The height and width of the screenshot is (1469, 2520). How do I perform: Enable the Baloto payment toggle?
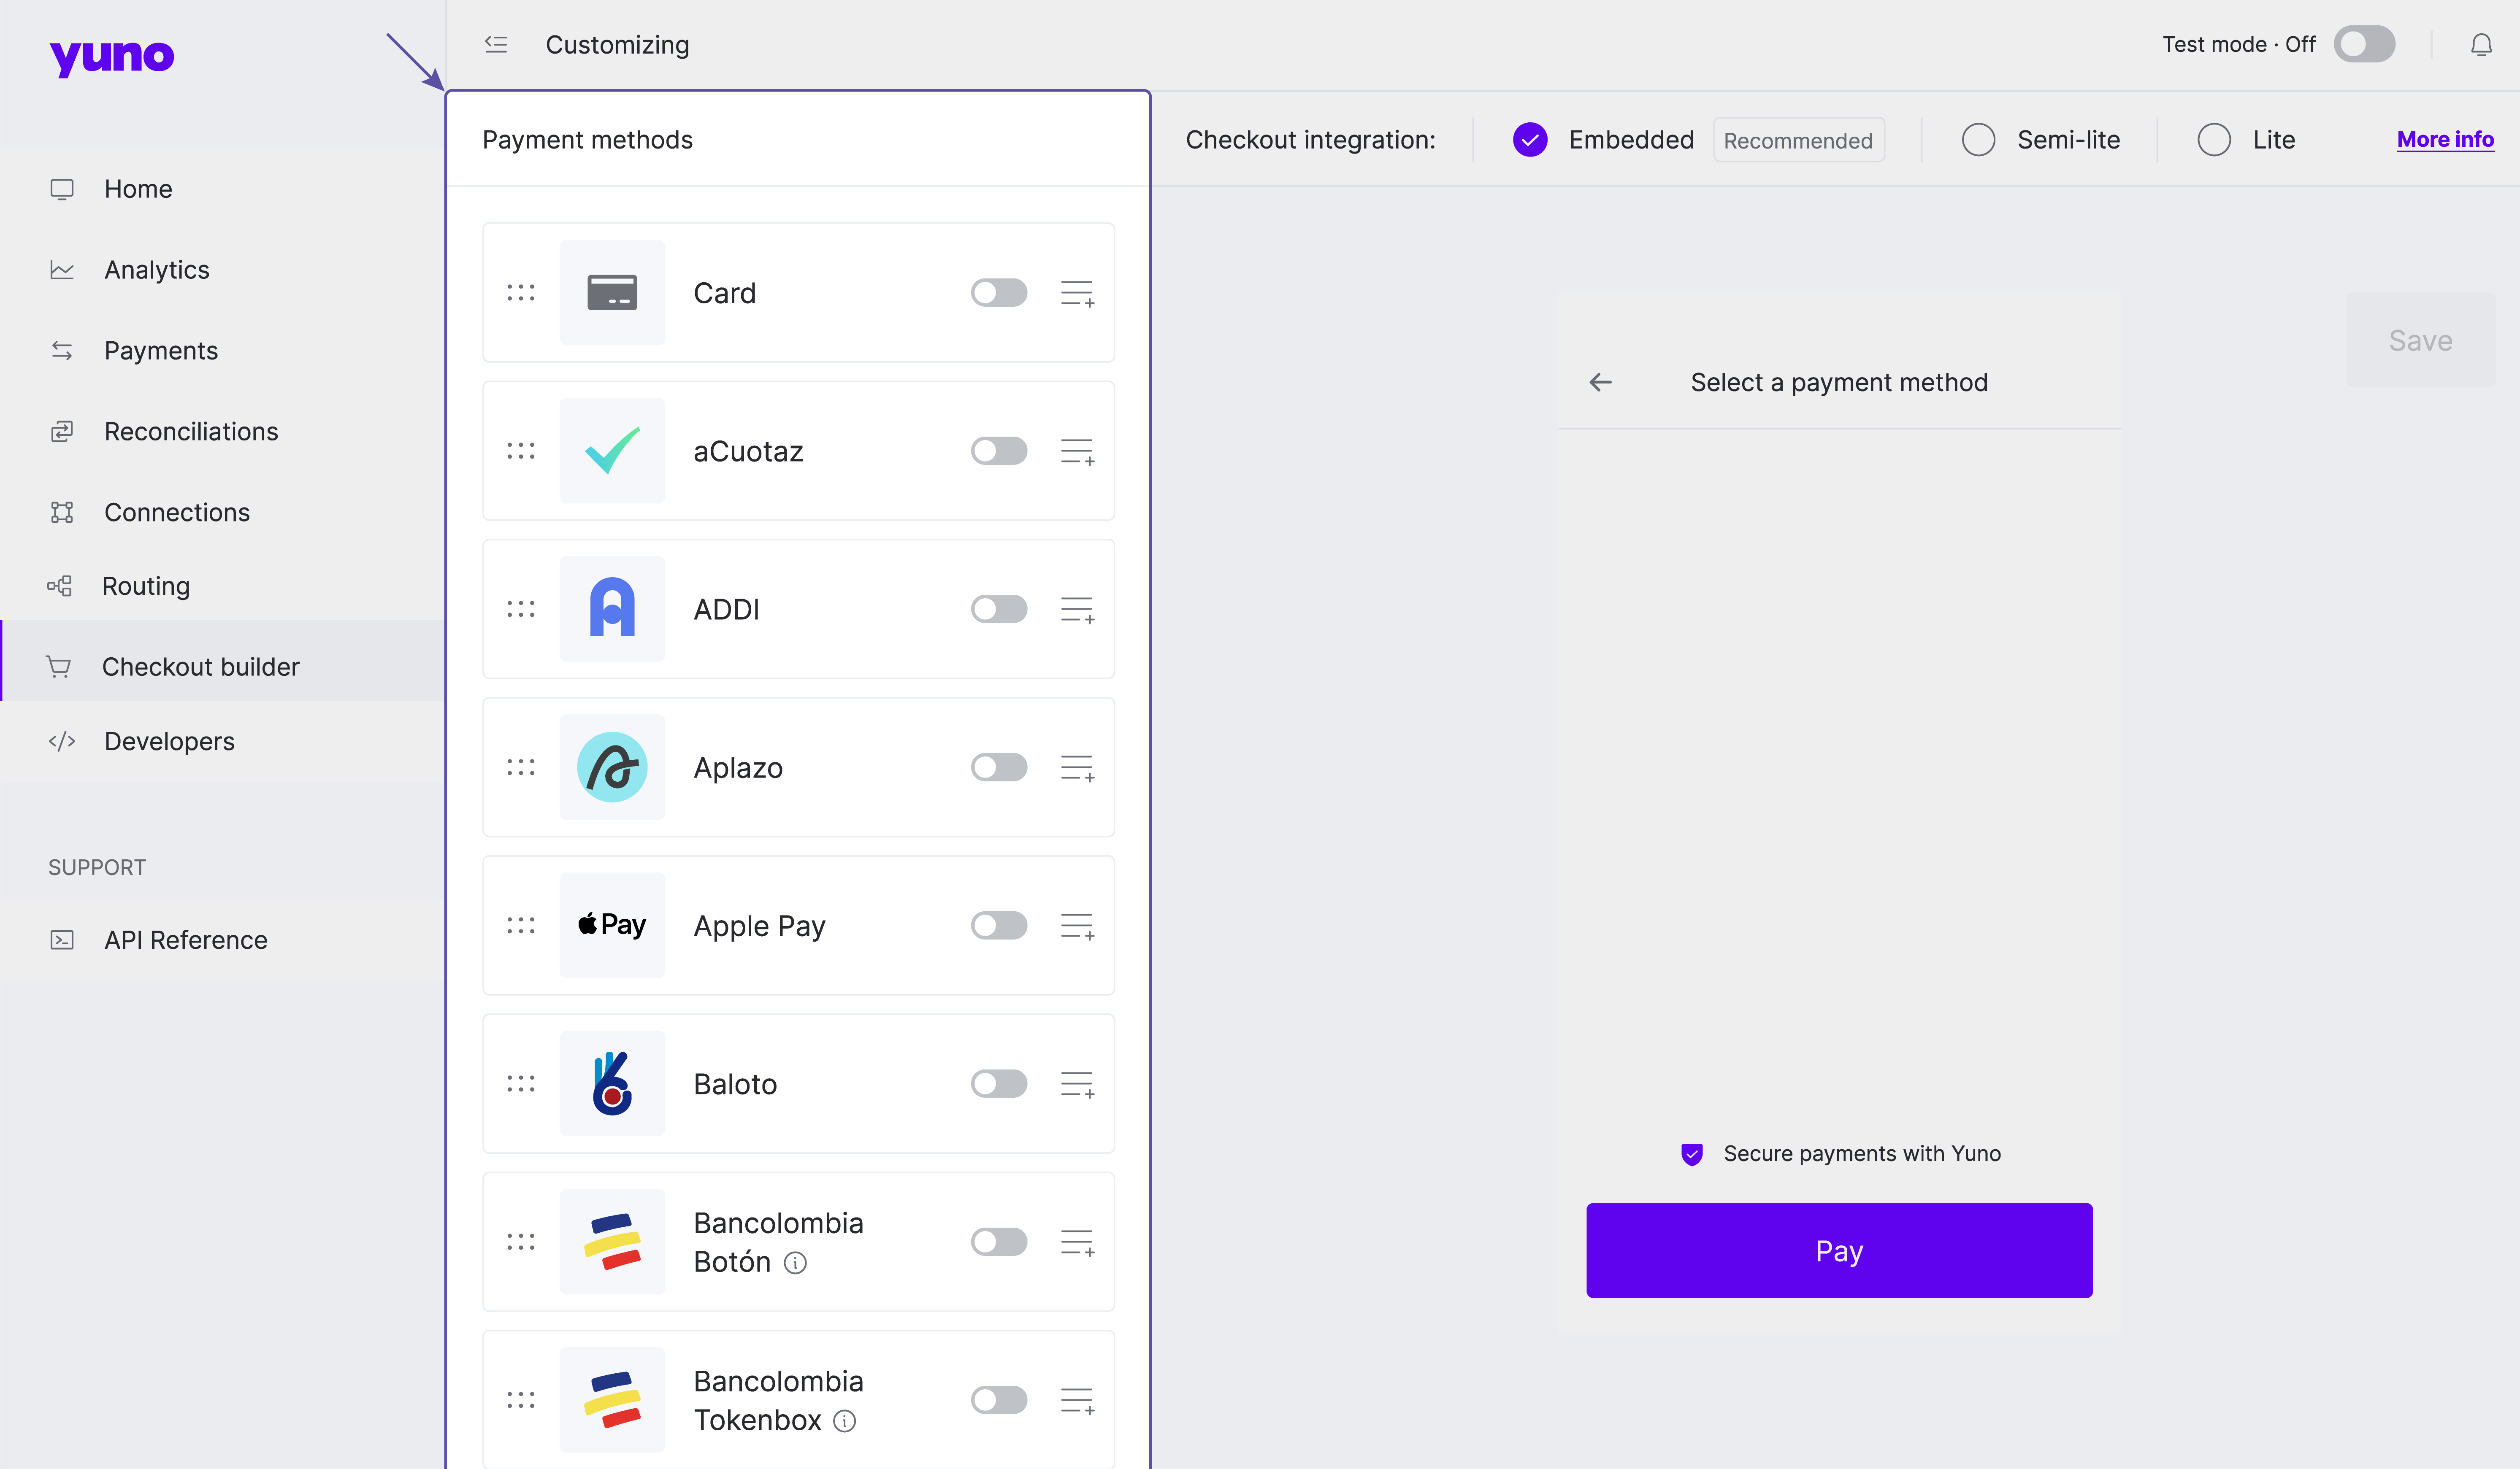pos(998,1083)
